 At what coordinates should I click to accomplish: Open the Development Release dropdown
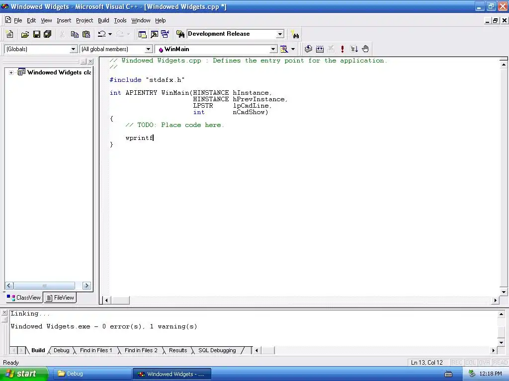280,34
